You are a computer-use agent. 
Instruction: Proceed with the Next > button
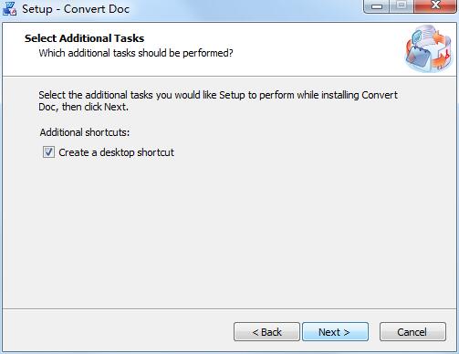[x=335, y=332]
